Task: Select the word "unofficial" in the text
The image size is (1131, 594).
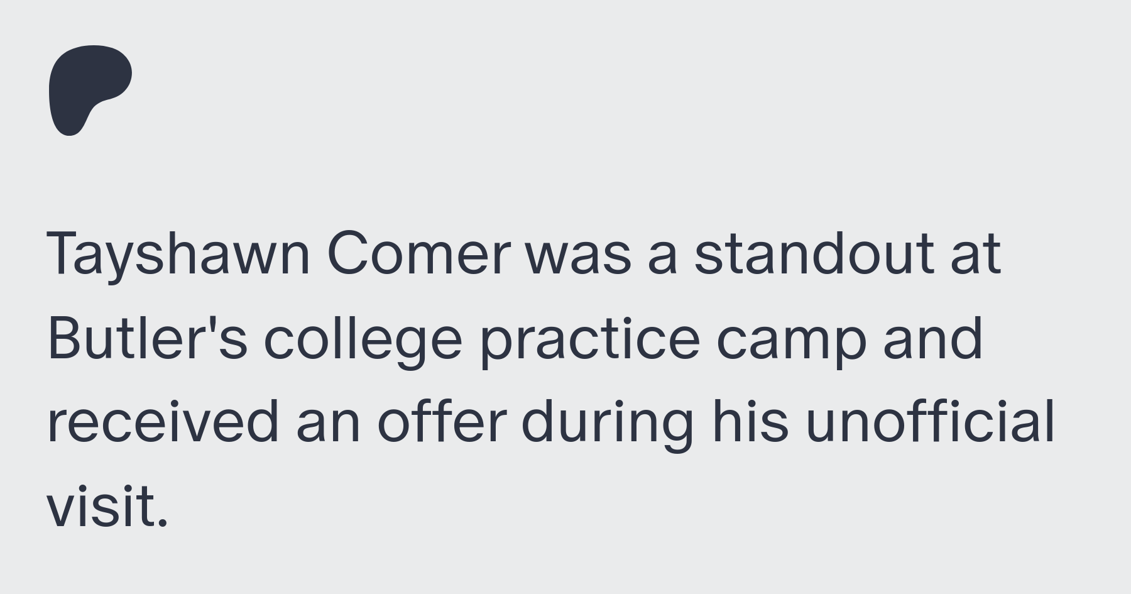Action: pos(930,421)
